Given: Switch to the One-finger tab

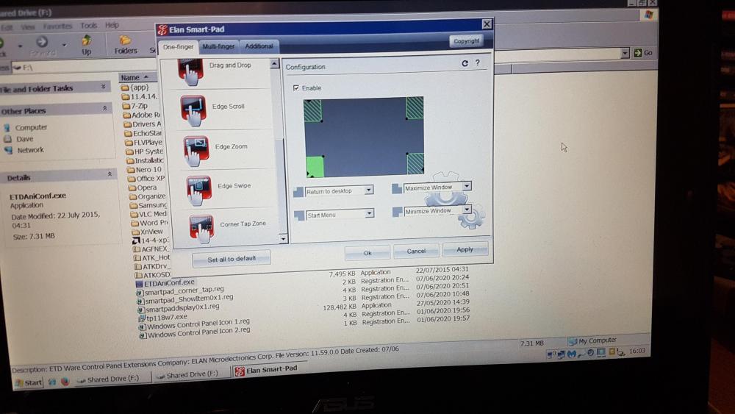Looking at the screenshot, I should [x=178, y=47].
